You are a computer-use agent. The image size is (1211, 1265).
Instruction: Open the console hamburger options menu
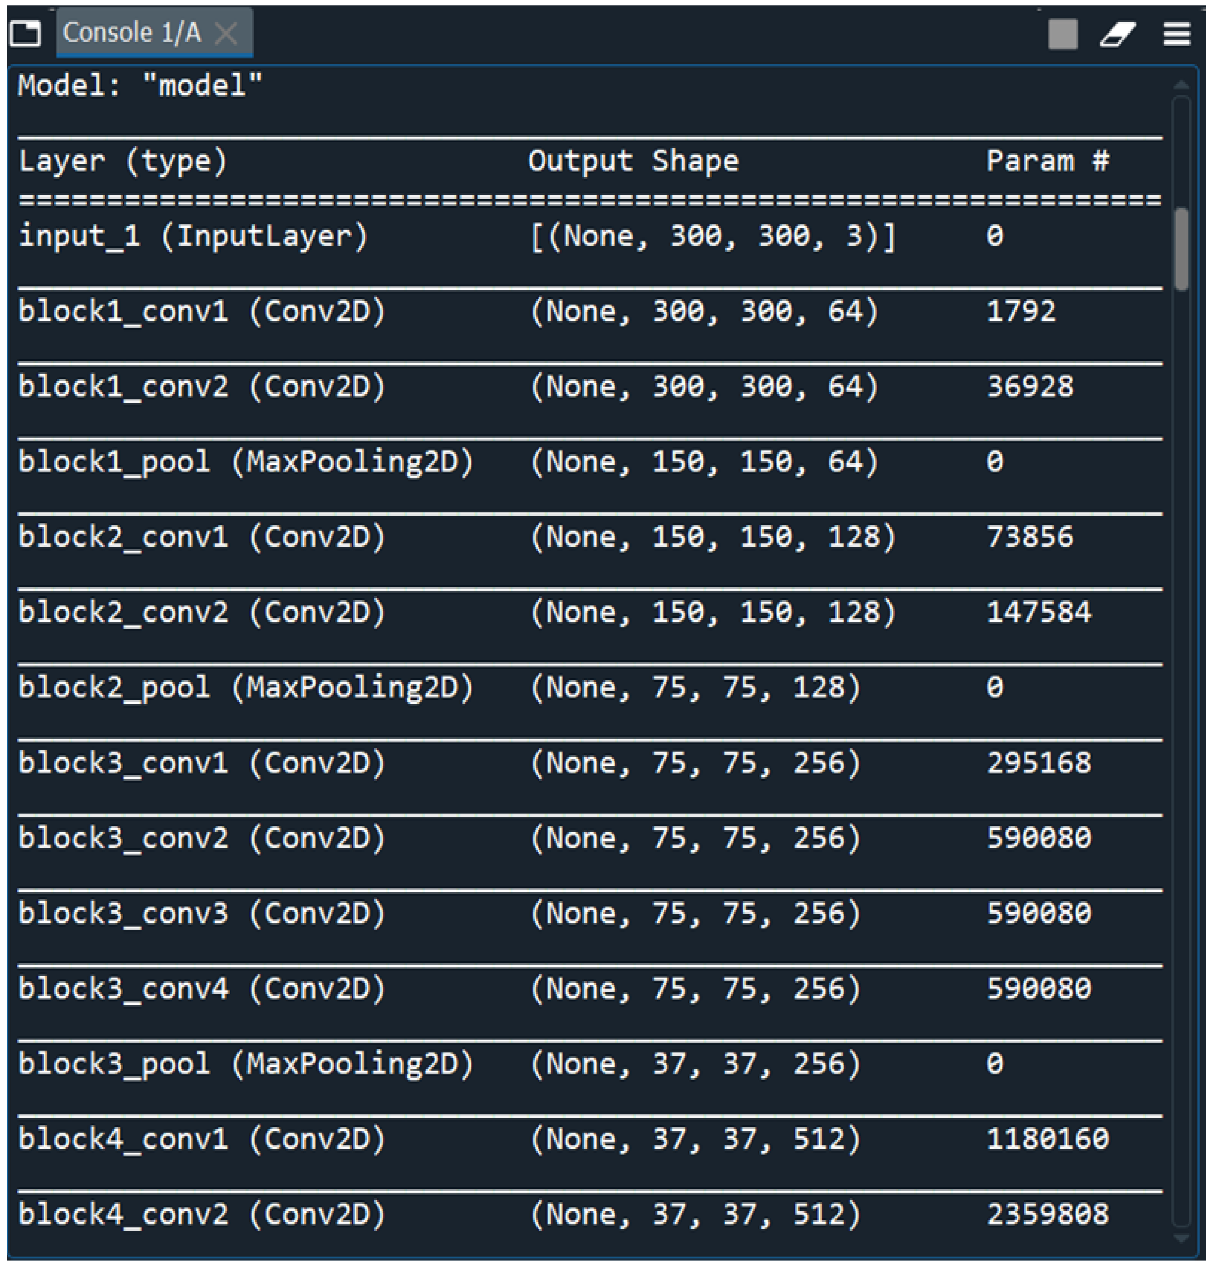pyautogui.click(x=1176, y=33)
